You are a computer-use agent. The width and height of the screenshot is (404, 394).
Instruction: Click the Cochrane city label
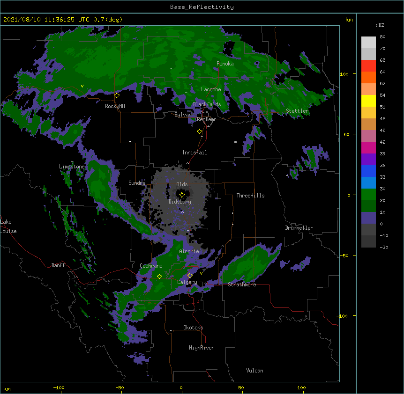(151, 266)
